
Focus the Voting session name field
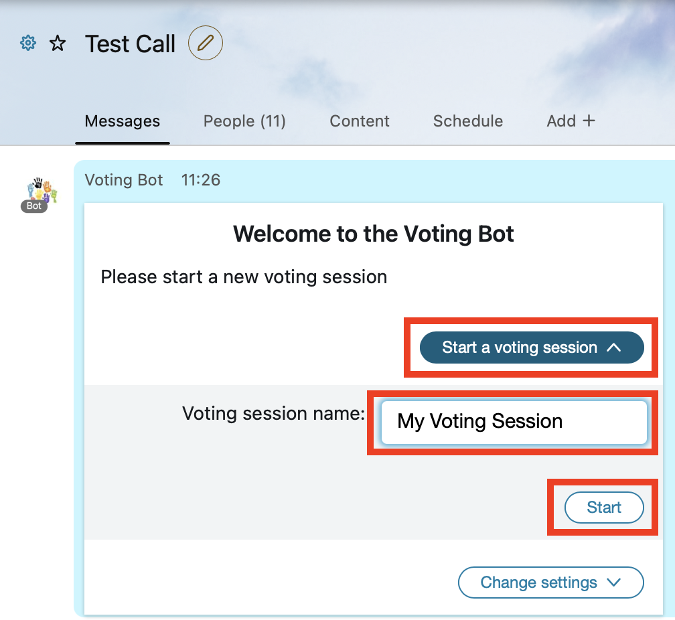tap(514, 422)
